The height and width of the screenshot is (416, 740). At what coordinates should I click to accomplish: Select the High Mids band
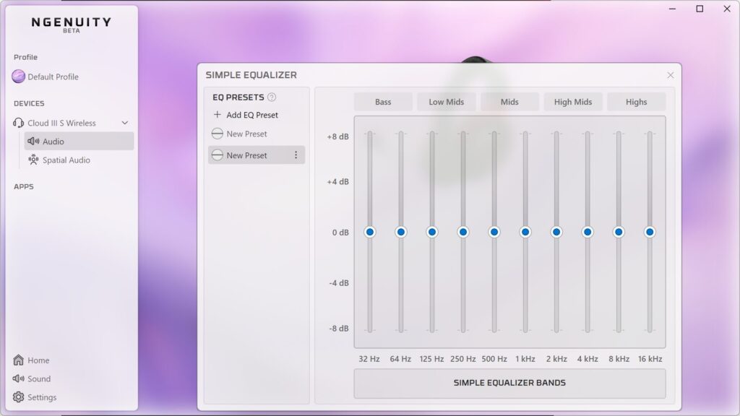point(573,101)
